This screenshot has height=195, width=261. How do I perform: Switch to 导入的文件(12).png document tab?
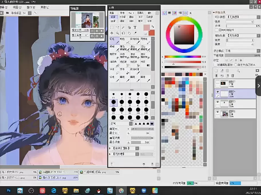coord(19,178)
